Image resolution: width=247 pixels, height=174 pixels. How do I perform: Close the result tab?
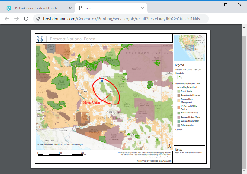[142, 8]
